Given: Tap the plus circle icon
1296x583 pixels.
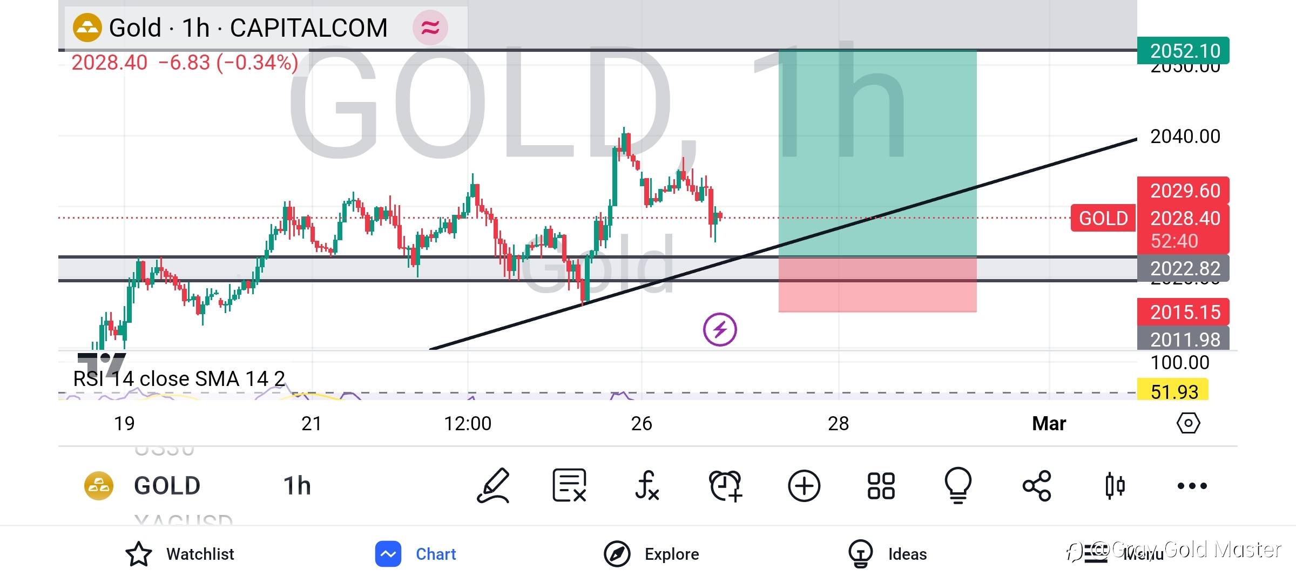Looking at the screenshot, I should coord(804,485).
